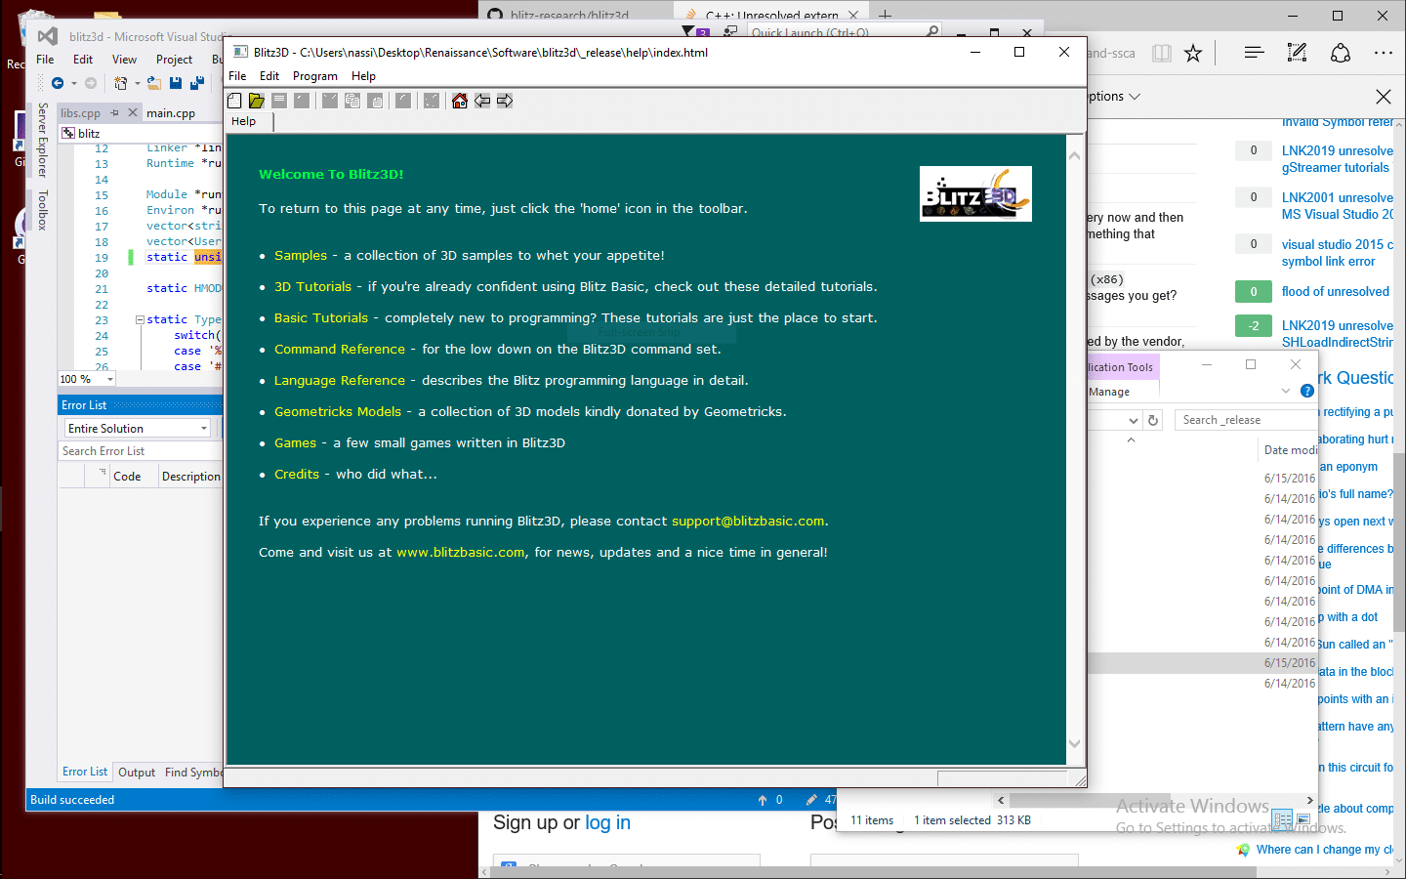Click the Share icon in Edge
The height and width of the screenshot is (879, 1406).
point(1341,53)
